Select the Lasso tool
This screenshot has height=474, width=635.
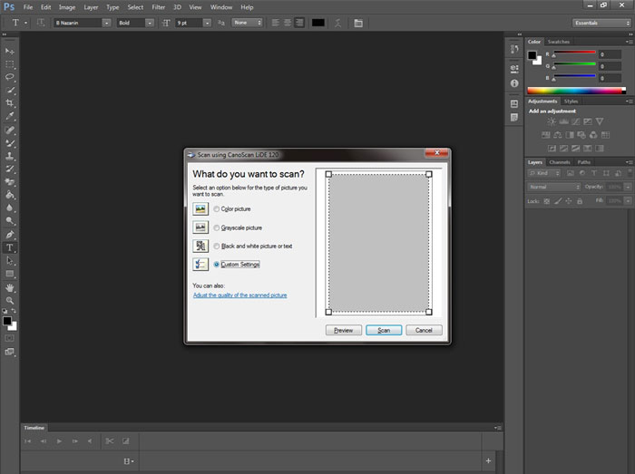tap(10, 77)
